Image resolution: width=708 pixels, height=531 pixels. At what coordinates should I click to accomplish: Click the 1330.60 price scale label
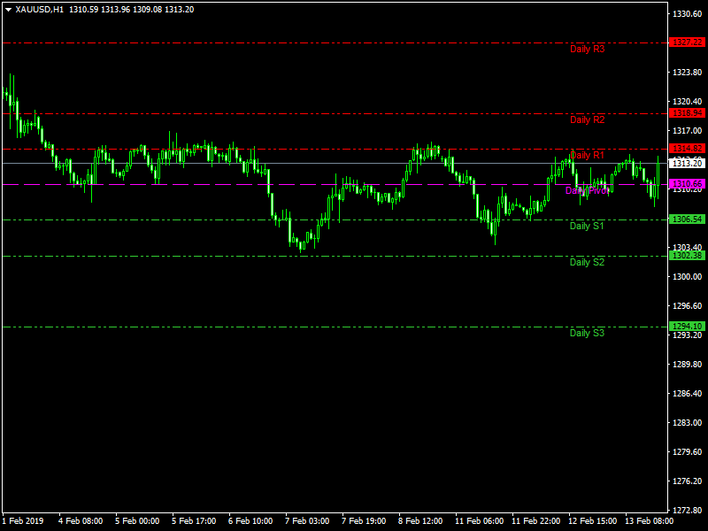pos(688,14)
